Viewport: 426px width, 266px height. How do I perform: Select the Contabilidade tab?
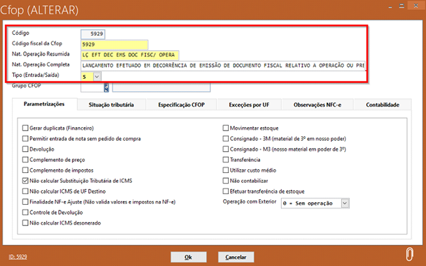point(382,105)
